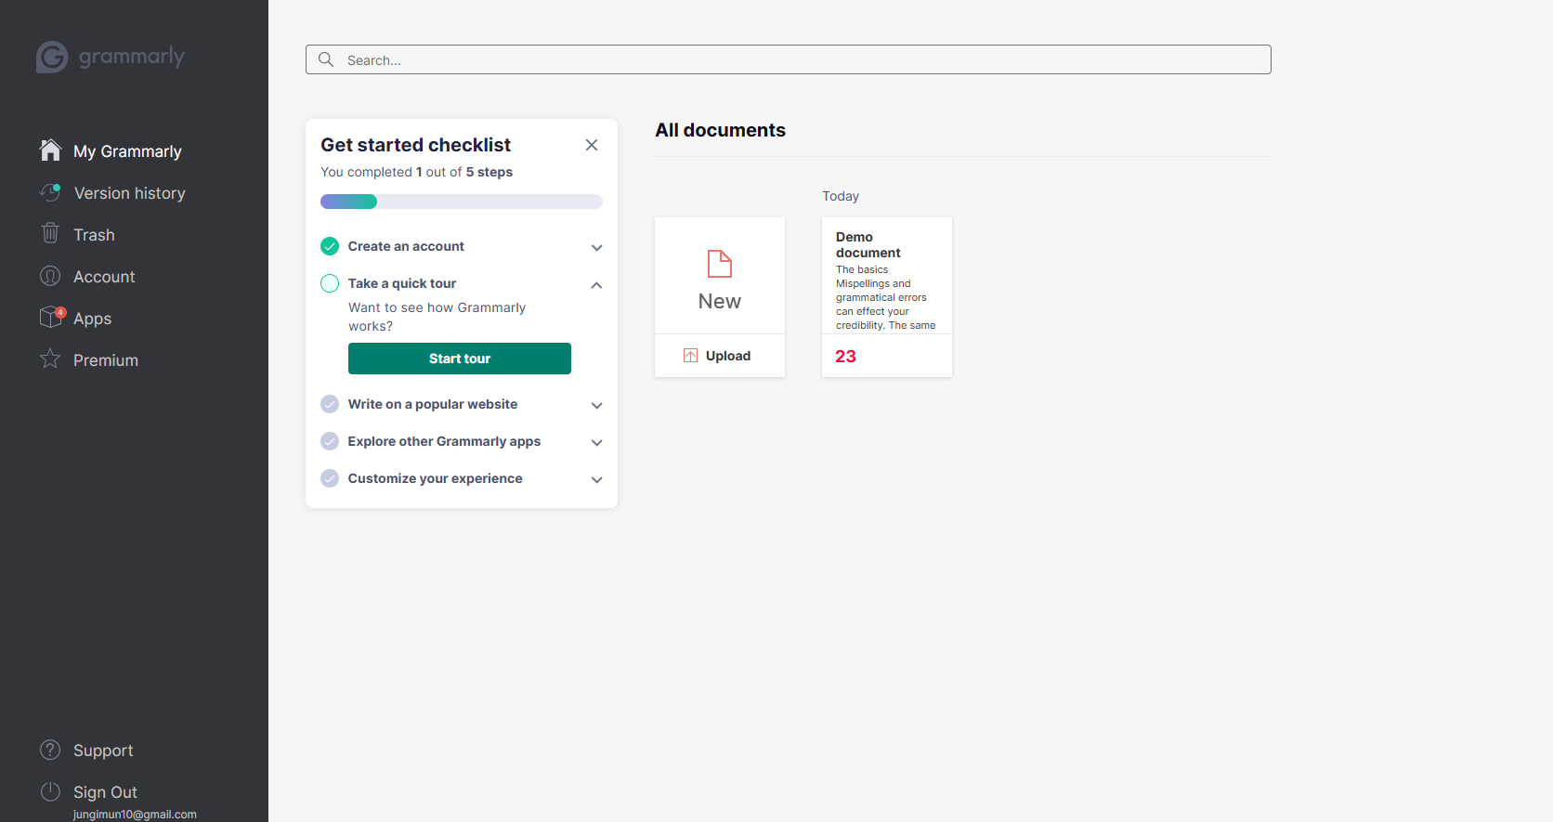Click the Premium star icon
Viewport: 1553px width, 822px height.
coord(50,359)
